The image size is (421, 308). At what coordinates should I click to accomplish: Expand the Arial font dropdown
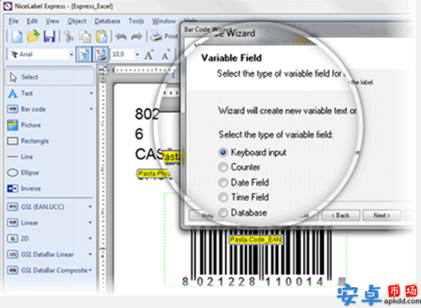(72, 55)
